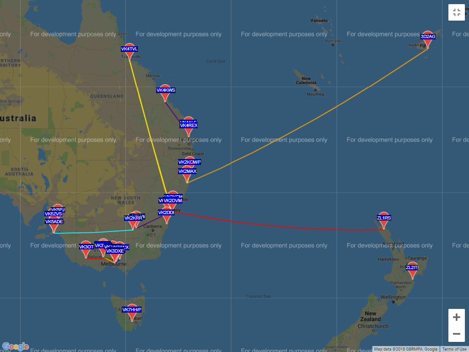Open the VK7HH/P marker in Tasmania
This screenshot has height=352, width=469.
132,312
